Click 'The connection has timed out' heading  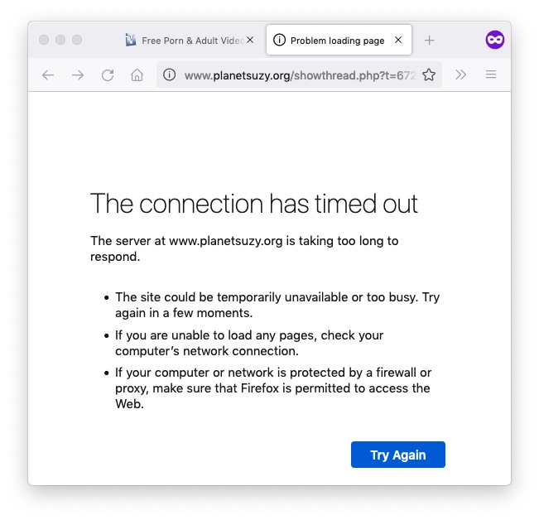pyautogui.click(x=253, y=204)
